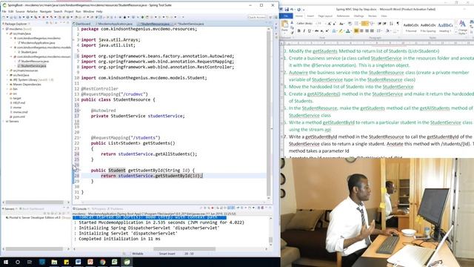
Task: Open Dashboard editor tab
Action: [x=82, y=24]
